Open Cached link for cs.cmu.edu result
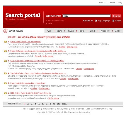The width and height of the screenshot is (126, 115). [x=79, y=68]
